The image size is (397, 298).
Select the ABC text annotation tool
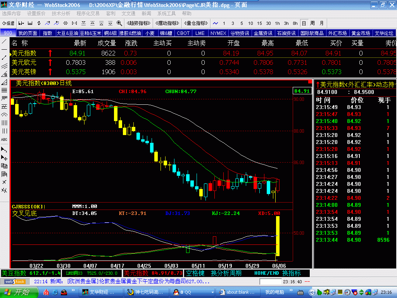click(x=4, y=140)
